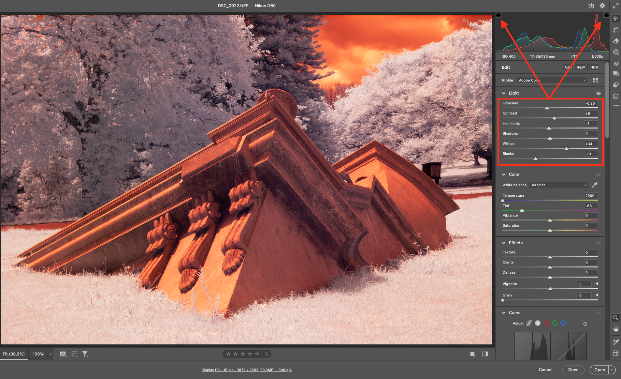Open the Red Eye removal tool
Viewport: 621px width, 379px height.
coord(615,63)
